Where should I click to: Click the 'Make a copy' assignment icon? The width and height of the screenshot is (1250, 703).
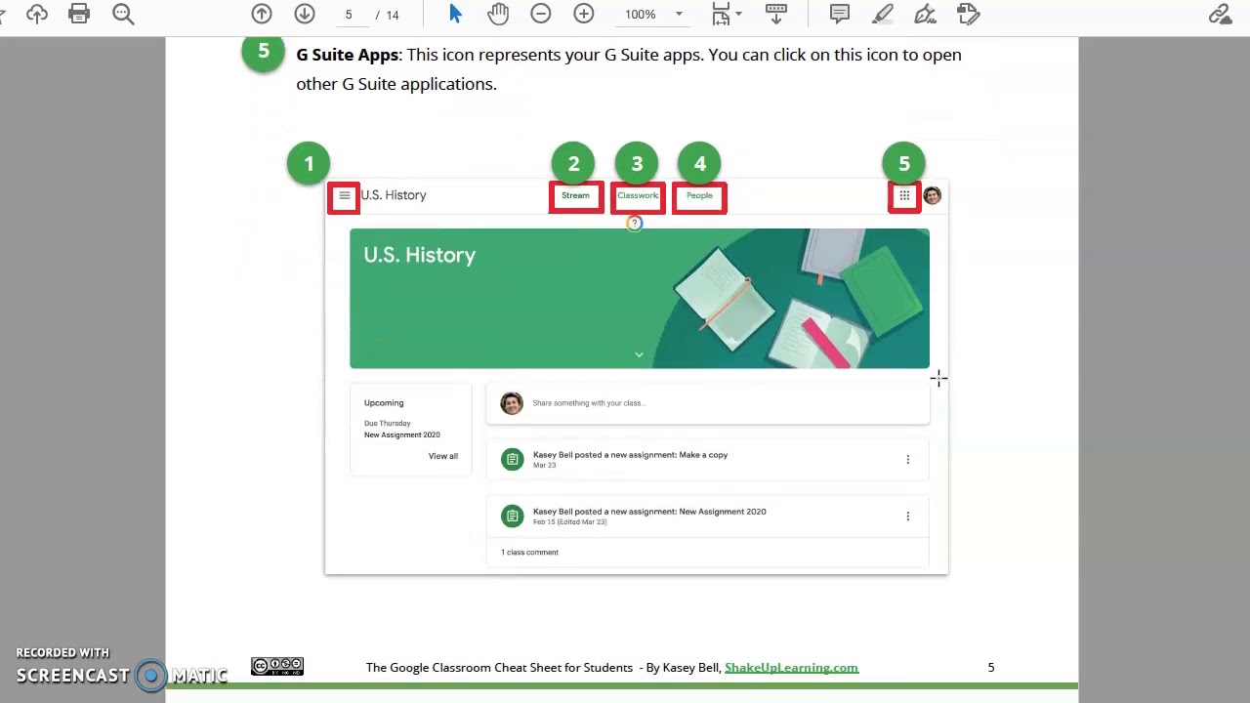[512, 460]
